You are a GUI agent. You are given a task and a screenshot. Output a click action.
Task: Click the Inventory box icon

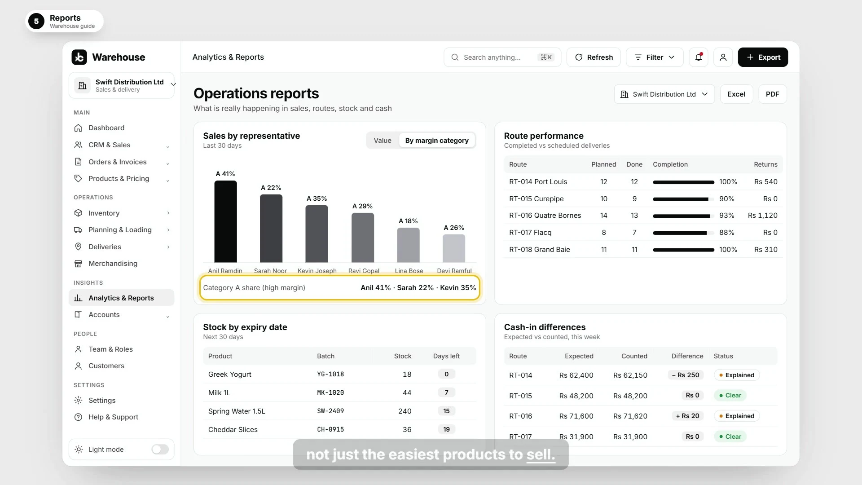pos(78,213)
